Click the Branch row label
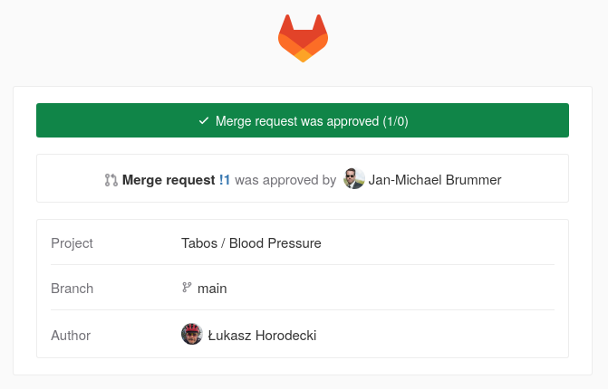 pyautogui.click(x=72, y=289)
